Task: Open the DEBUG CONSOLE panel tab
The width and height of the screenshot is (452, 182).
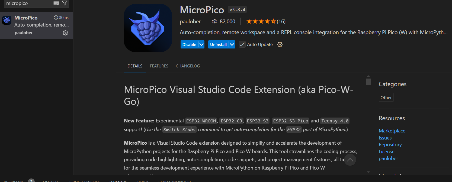Action: pyautogui.click(x=84, y=181)
